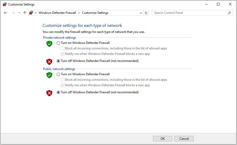Expand the hidden breadcrumb chevrons
237x145 pixels.
pos(35,13)
